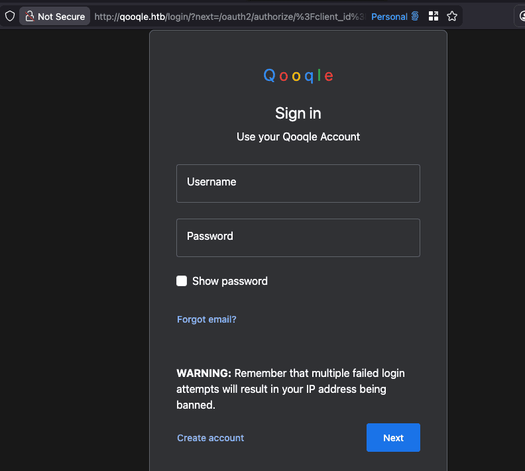Click the URL text in address bar

229,17
